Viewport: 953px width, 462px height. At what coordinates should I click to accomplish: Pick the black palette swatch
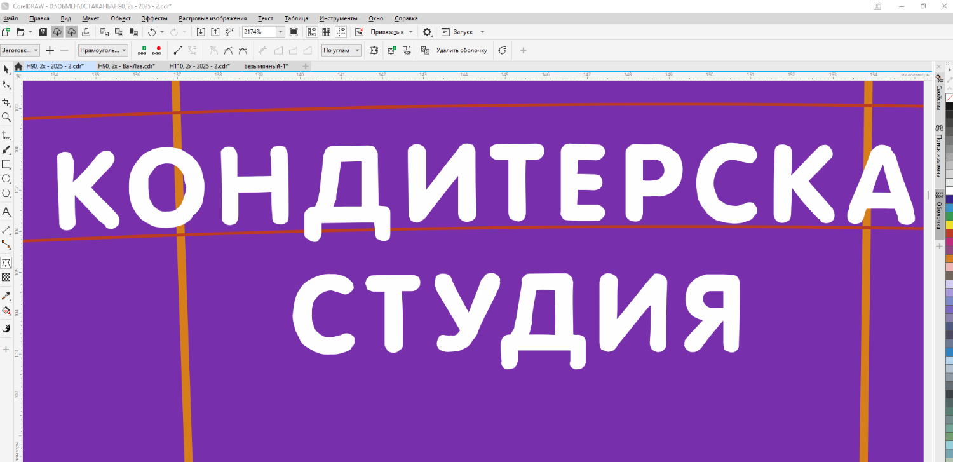(949, 107)
